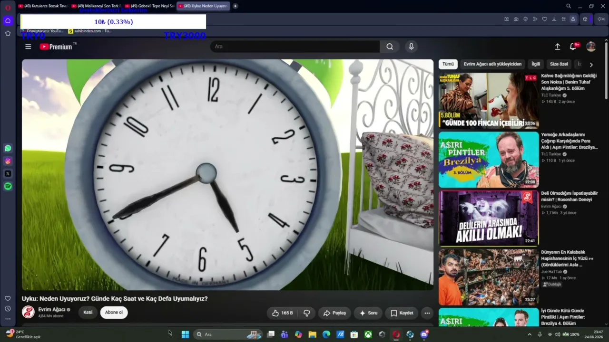Switch to the Malikaneyi Son Terk tab
The image size is (609, 342).
96,6
